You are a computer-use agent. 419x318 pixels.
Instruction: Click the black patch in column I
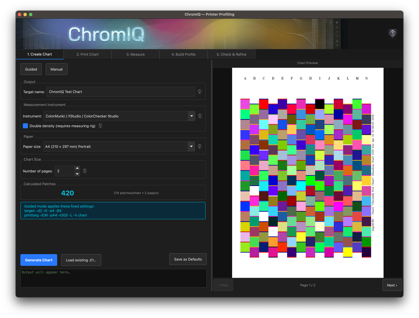(320, 104)
